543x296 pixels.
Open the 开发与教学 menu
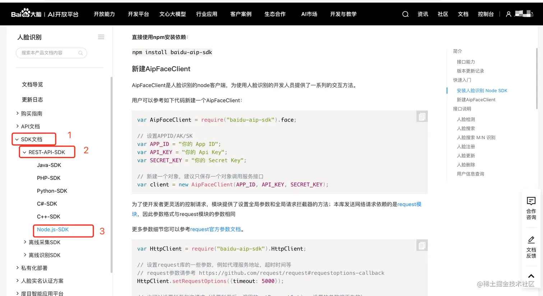point(343,14)
